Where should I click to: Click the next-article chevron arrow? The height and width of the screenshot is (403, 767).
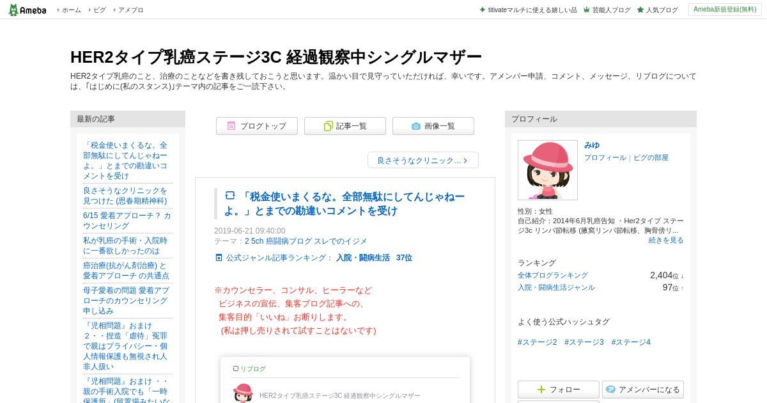pos(465,161)
